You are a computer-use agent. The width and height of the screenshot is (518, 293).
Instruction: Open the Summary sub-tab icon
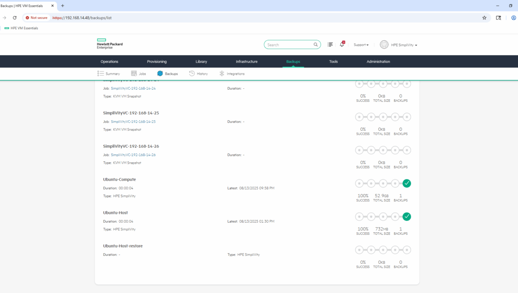pyautogui.click(x=101, y=74)
